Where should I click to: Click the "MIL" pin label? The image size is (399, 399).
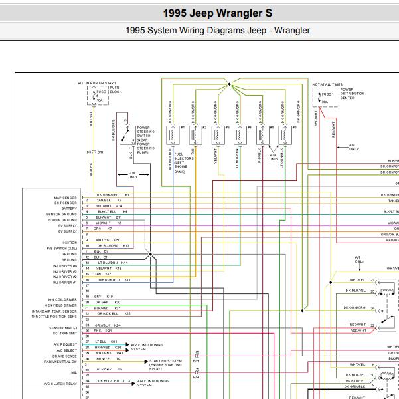(74, 372)
